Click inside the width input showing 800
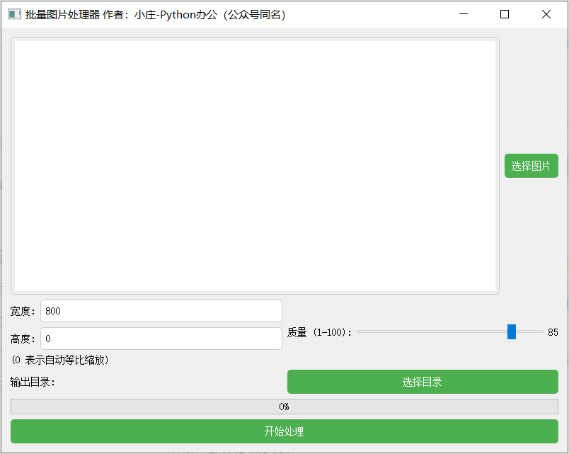This screenshot has width=569, height=454. [161, 310]
